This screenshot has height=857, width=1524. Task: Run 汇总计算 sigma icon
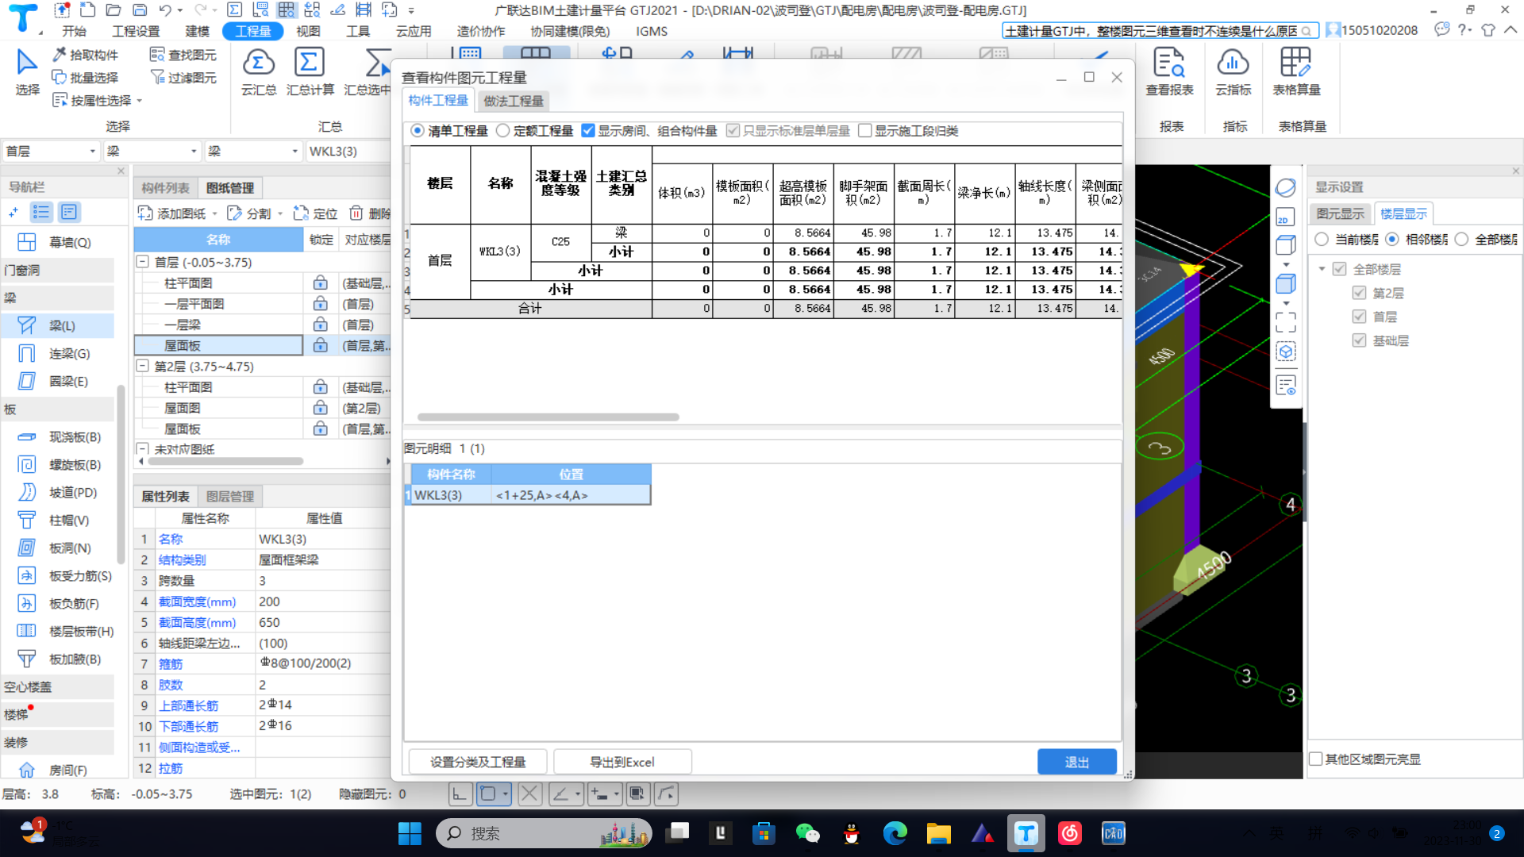click(x=310, y=63)
